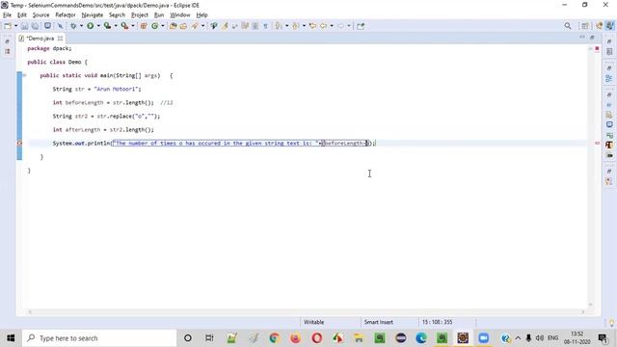Open the Package Explorer minimized view icon
Viewport: 617px width, 347px height.
pos(8,51)
